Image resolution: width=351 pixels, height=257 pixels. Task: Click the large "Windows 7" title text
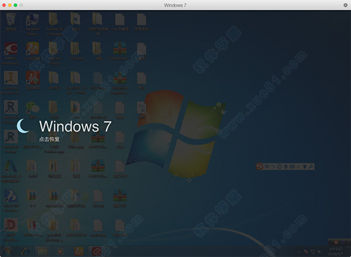[x=75, y=126]
